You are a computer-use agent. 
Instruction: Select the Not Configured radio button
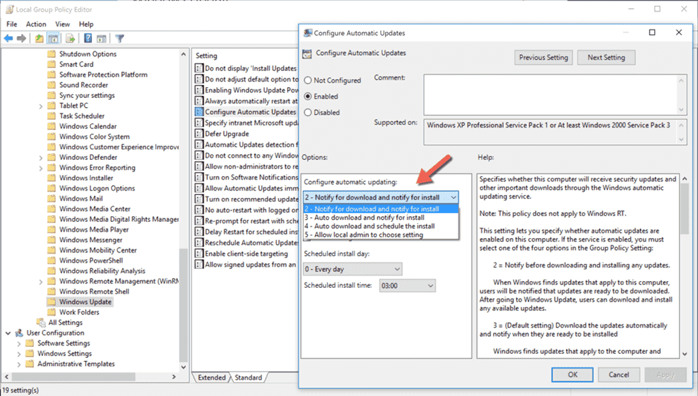click(309, 80)
